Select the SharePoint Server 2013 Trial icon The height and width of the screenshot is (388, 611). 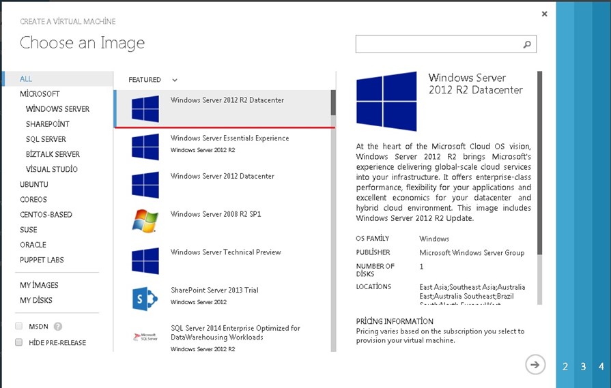pos(145,298)
